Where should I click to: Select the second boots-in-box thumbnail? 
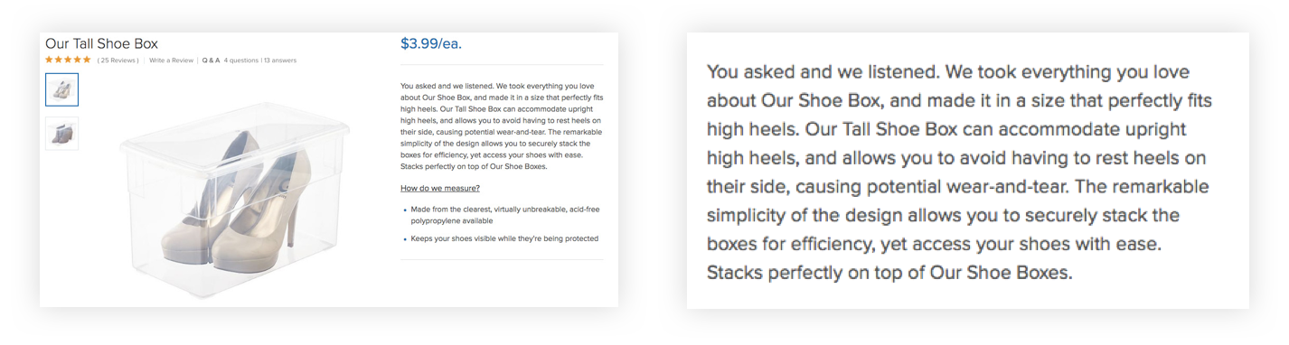point(61,133)
